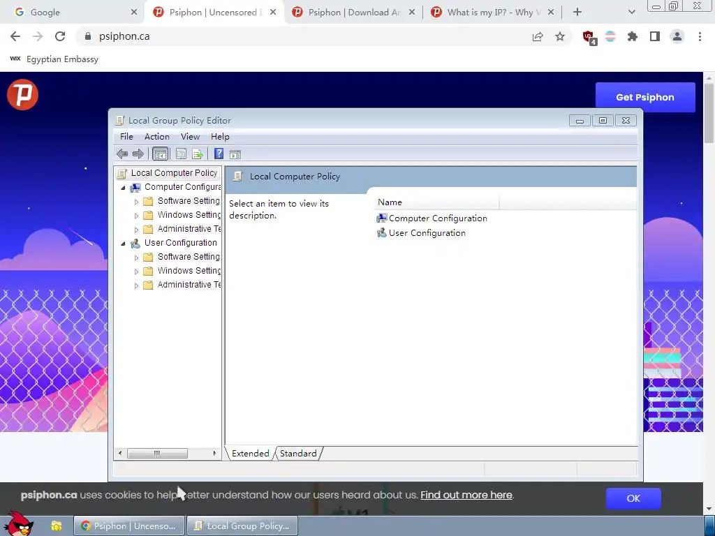The image size is (715, 536).
Task: Open the Chrome profile avatar
Action: click(x=677, y=36)
